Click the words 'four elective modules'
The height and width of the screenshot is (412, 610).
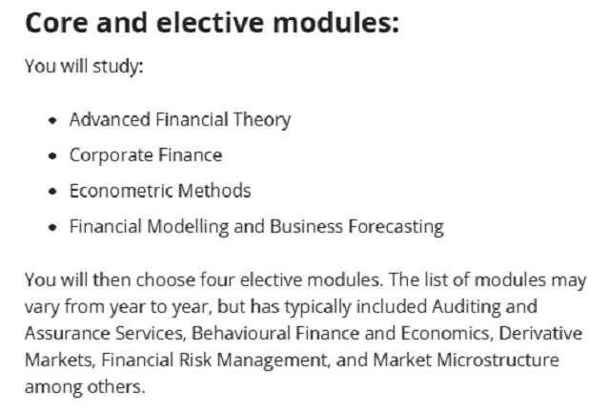[291, 280]
